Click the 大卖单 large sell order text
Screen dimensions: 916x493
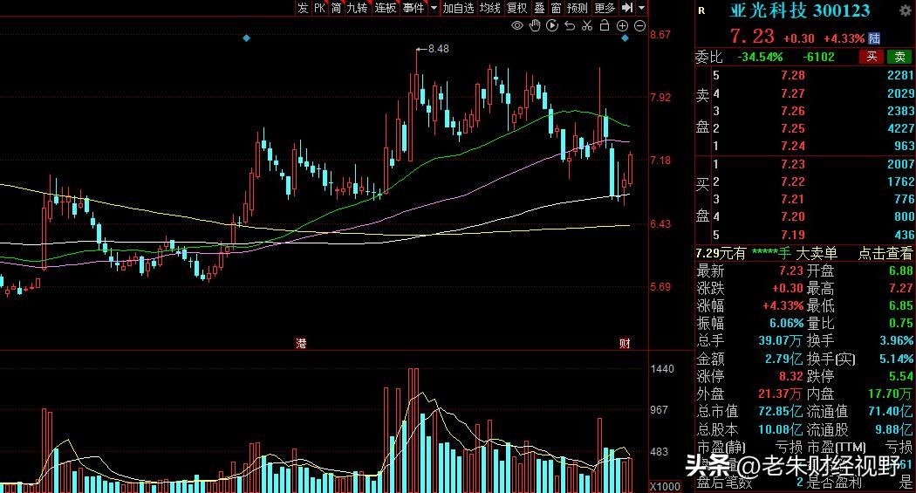817,254
